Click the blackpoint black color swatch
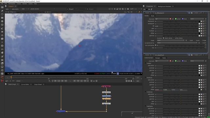This screenshot has width=210, height=118. [x=199, y=21]
